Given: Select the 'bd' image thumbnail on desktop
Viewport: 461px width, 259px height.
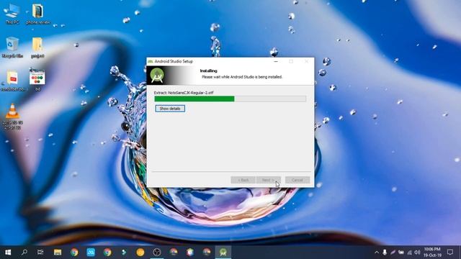Looking at the screenshot, I should coord(37,81).
